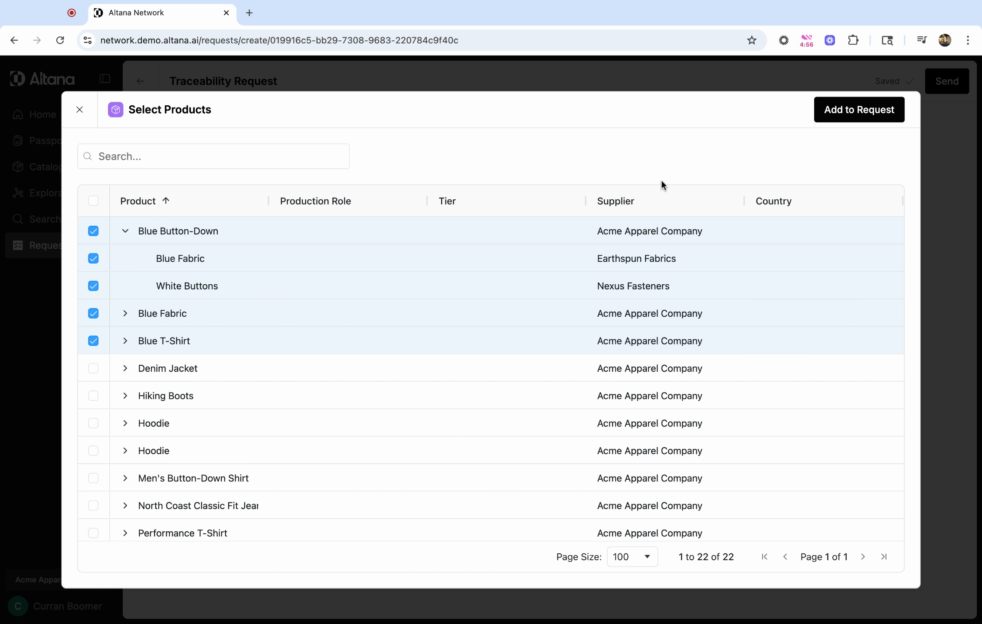
Task: Sort by the Supplier column header
Action: (x=615, y=201)
